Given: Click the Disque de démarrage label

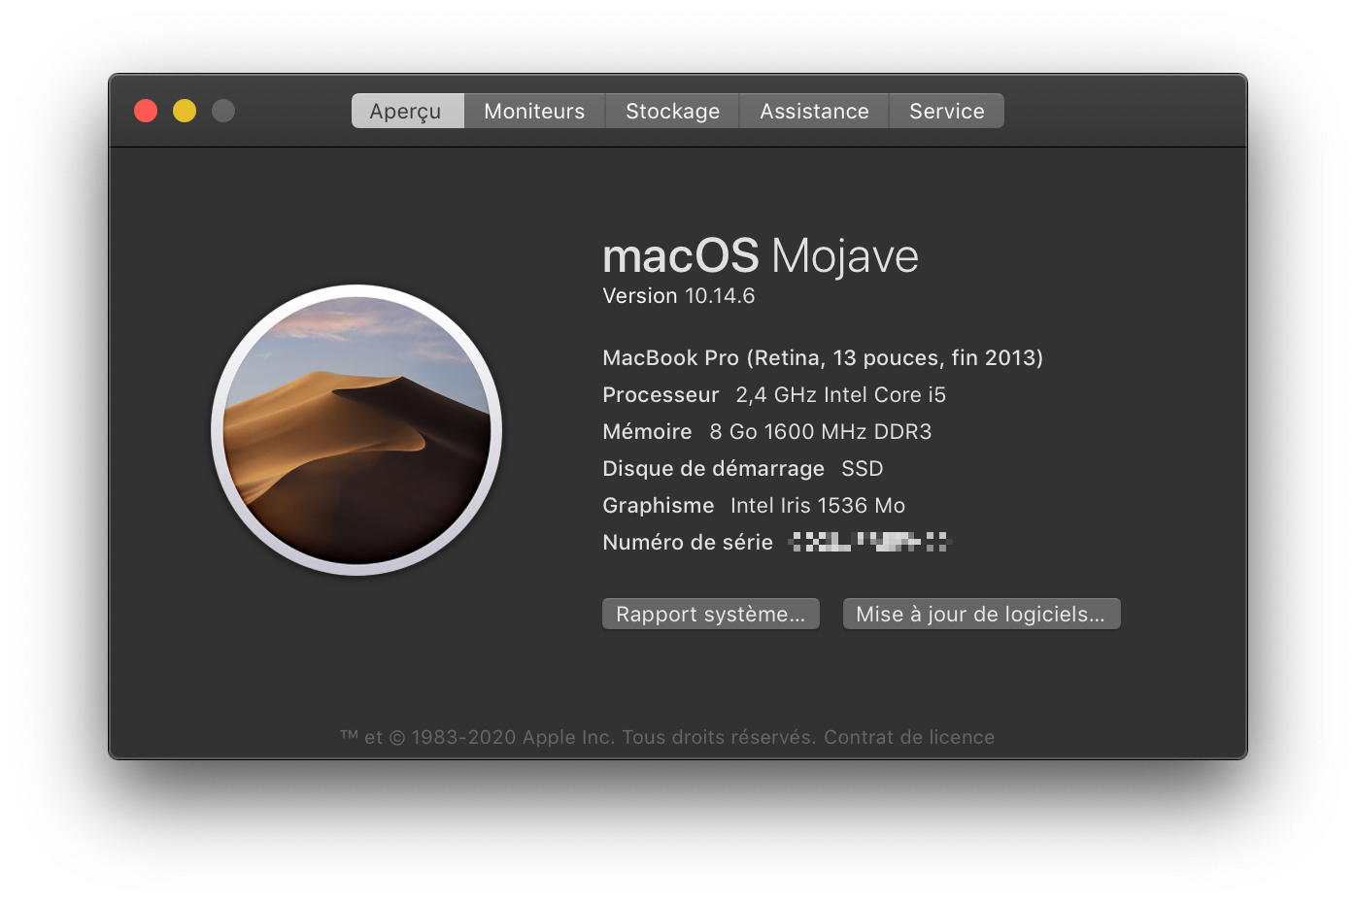Looking at the screenshot, I should [x=713, y=469].
